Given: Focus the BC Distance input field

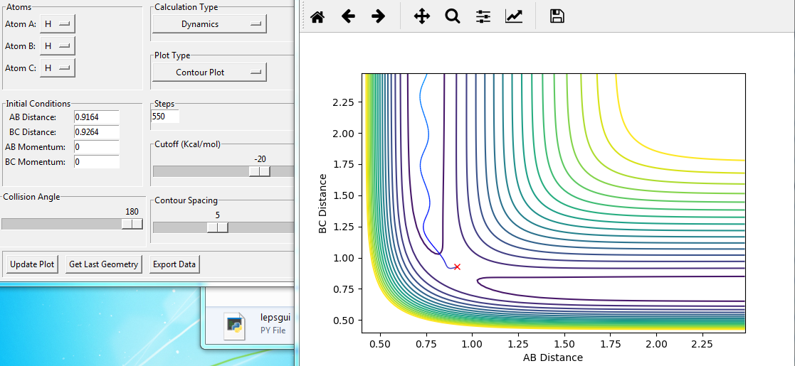Looking at the screenshot, I should tap(96, 132).
